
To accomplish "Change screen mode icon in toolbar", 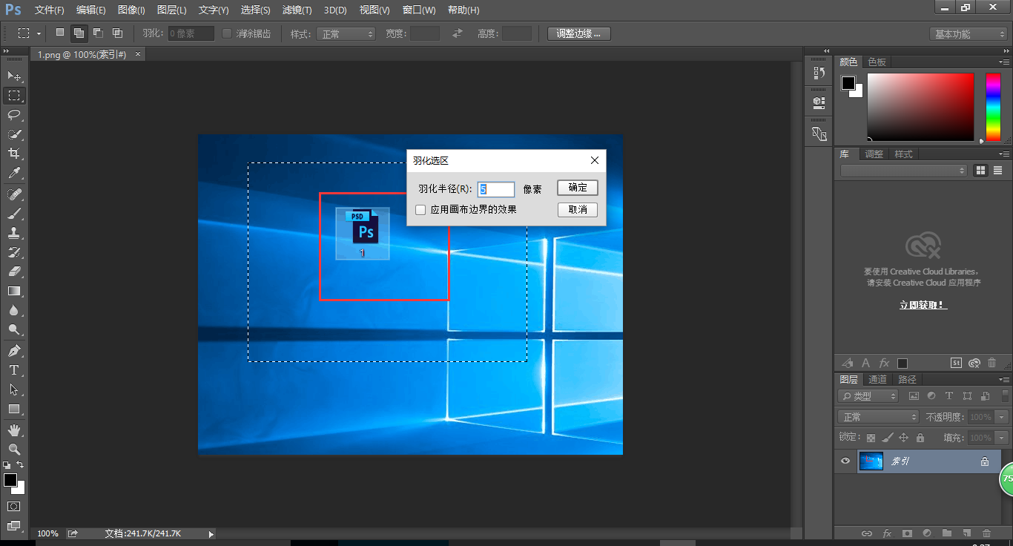I will pos(14,526).
